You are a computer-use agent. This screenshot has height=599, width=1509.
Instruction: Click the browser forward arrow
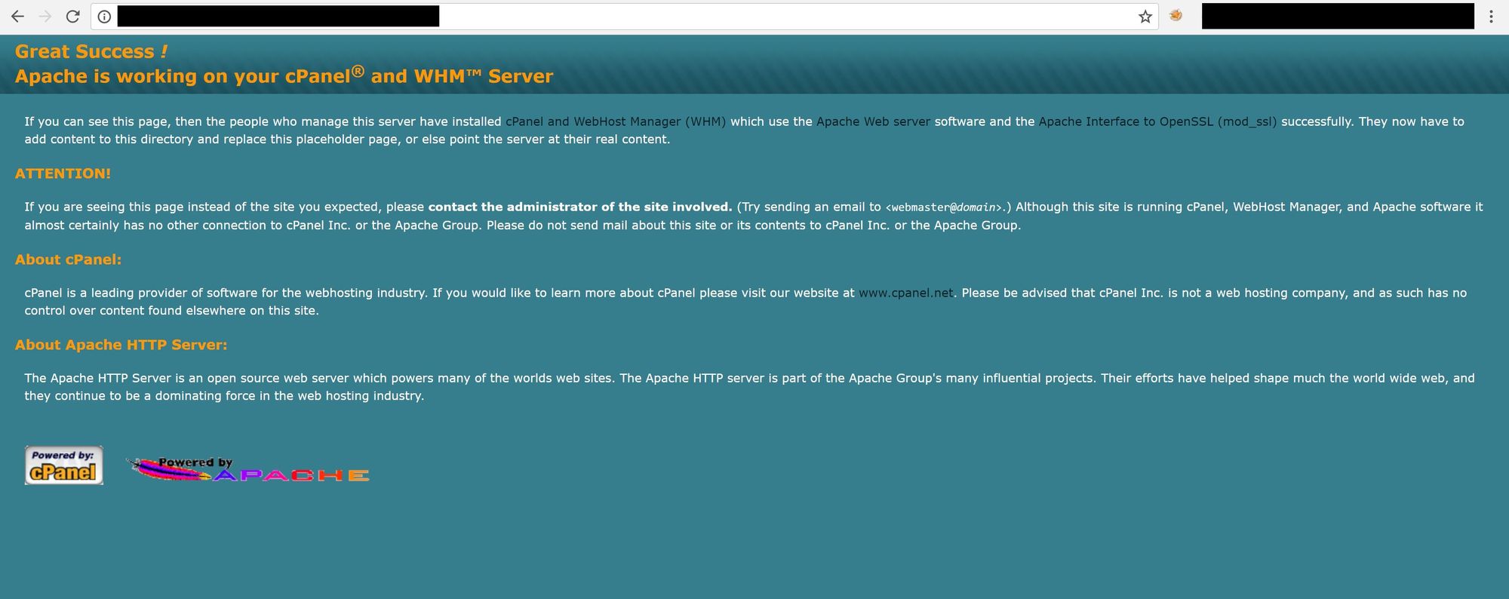pos(45,17)
